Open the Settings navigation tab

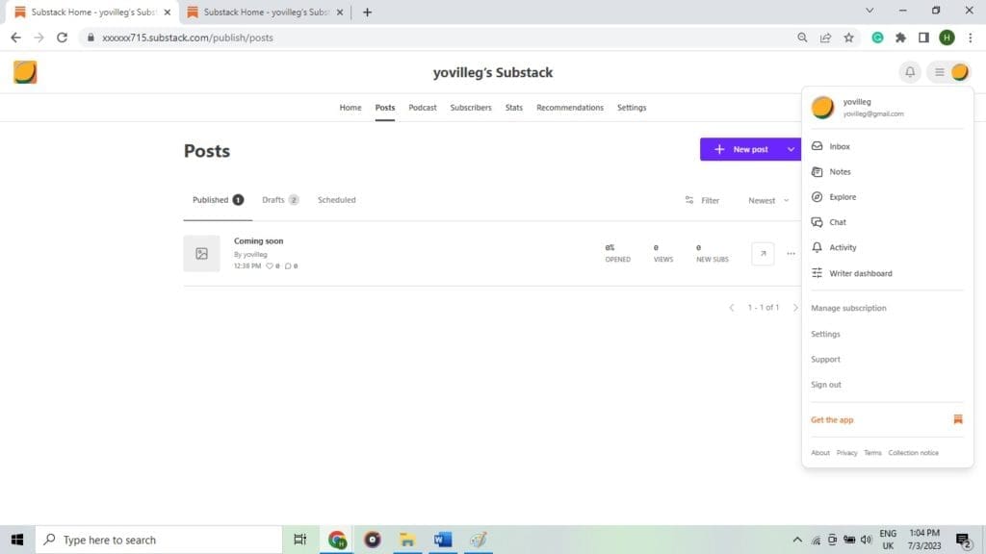(632, 108)
